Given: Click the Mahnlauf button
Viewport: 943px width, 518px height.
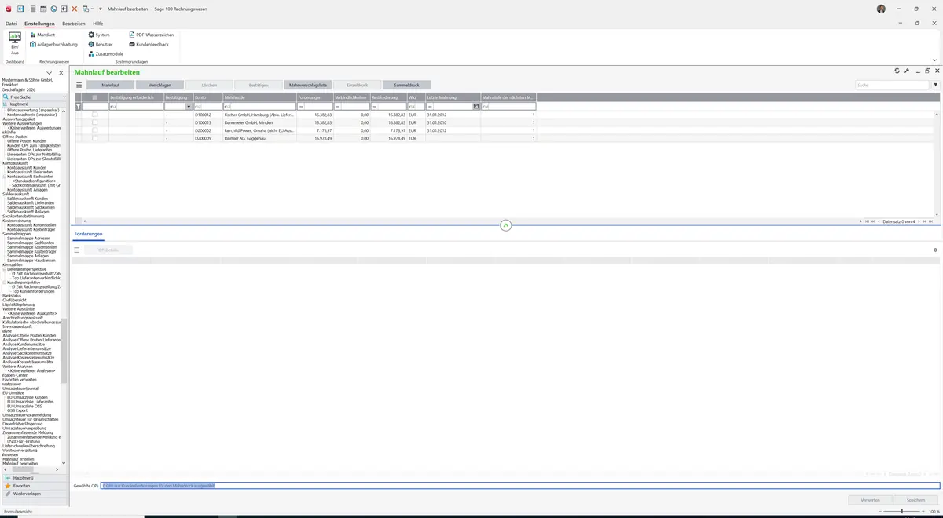Looking at the screenshot, I should (111, 85).
